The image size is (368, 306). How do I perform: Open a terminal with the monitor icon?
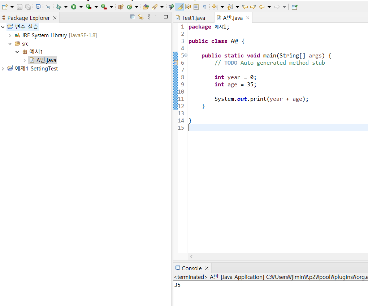[x=38, y=7]
